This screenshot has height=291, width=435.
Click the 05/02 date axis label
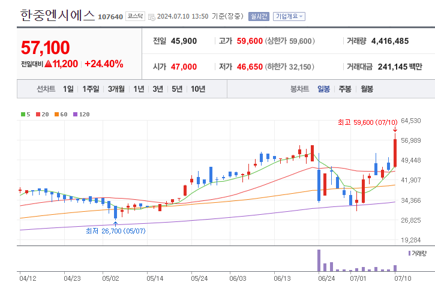coord(110,278)
